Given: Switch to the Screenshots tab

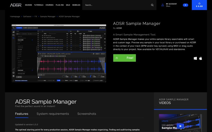Looking at the screenshot, I should (87, 114).
